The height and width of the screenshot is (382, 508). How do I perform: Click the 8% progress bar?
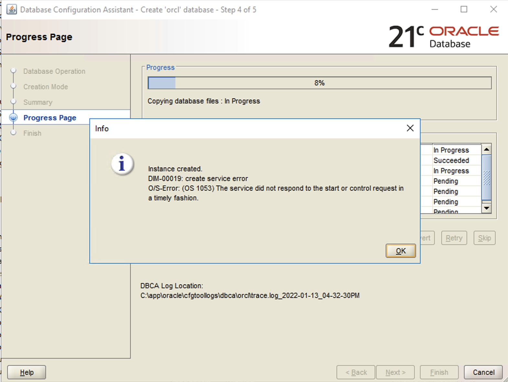319,83
